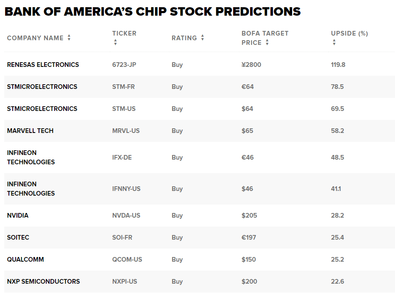This screenshot has width=395, height=293.
Task: Sort table by Upside (%) header text
Action: (349, 33)
